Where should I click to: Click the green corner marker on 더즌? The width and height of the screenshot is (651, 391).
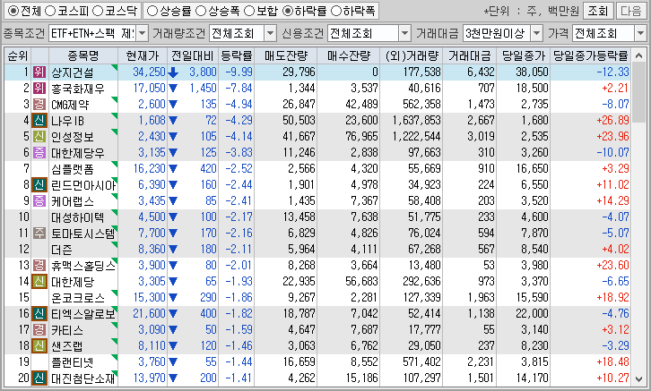tap(115, 244)
